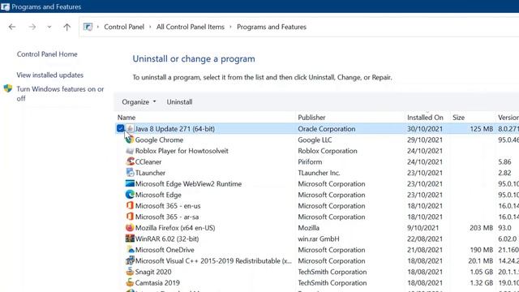Select Mozilla Firefox (x64 en-US) name
Viewport: 519px width, 292px height.
coord(175,228)
